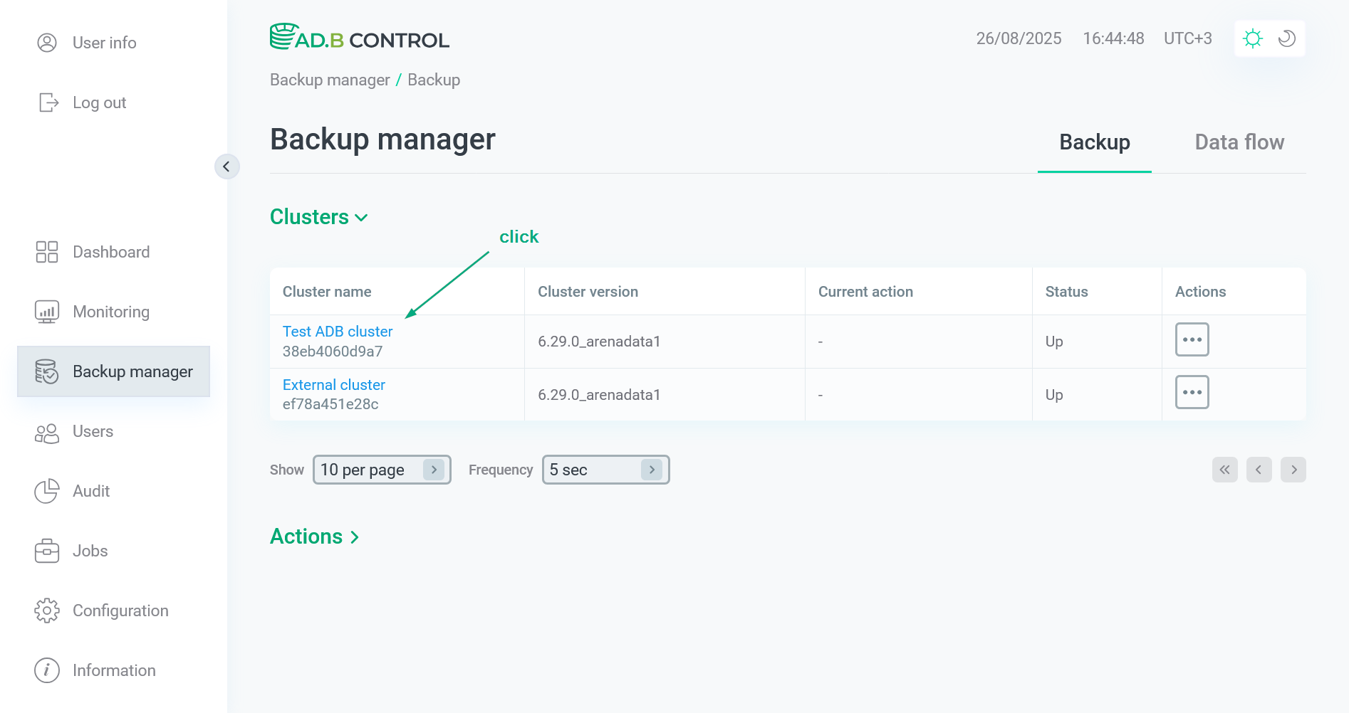Collapse the Clusters section

click(x=362, y=218)
